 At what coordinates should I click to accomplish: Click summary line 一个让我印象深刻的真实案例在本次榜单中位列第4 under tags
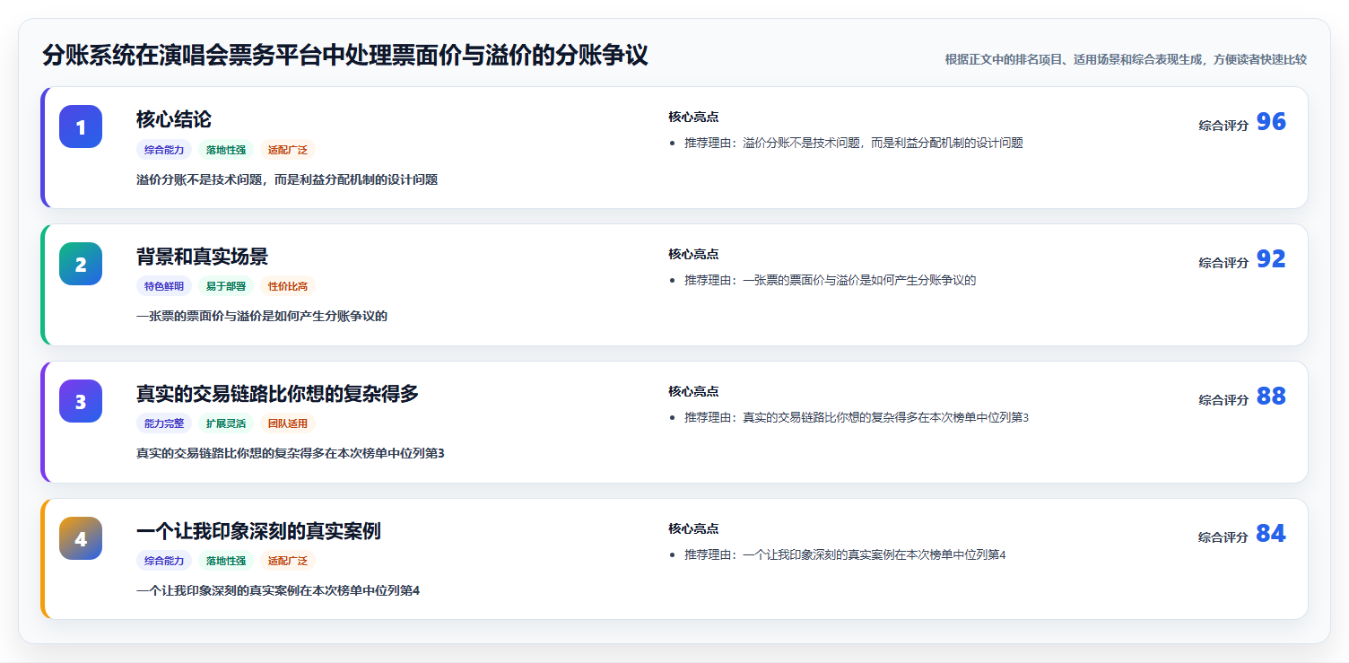[x=278, y=590]
